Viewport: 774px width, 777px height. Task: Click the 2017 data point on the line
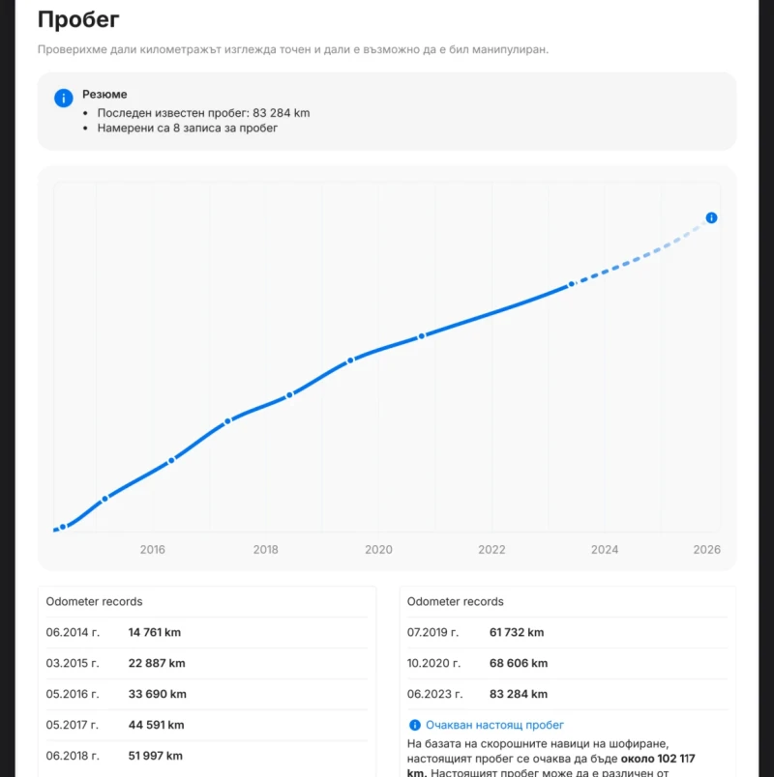click(x=228, y=421)
